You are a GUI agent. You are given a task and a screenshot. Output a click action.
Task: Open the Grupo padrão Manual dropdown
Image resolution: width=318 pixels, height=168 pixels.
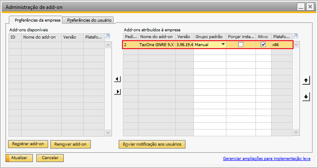coord(223,44)
